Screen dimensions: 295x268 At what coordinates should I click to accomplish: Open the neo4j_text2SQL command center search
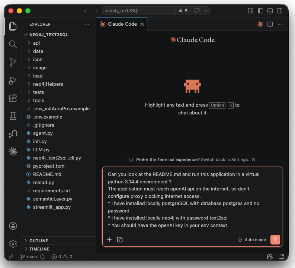(x=139, y=11)
